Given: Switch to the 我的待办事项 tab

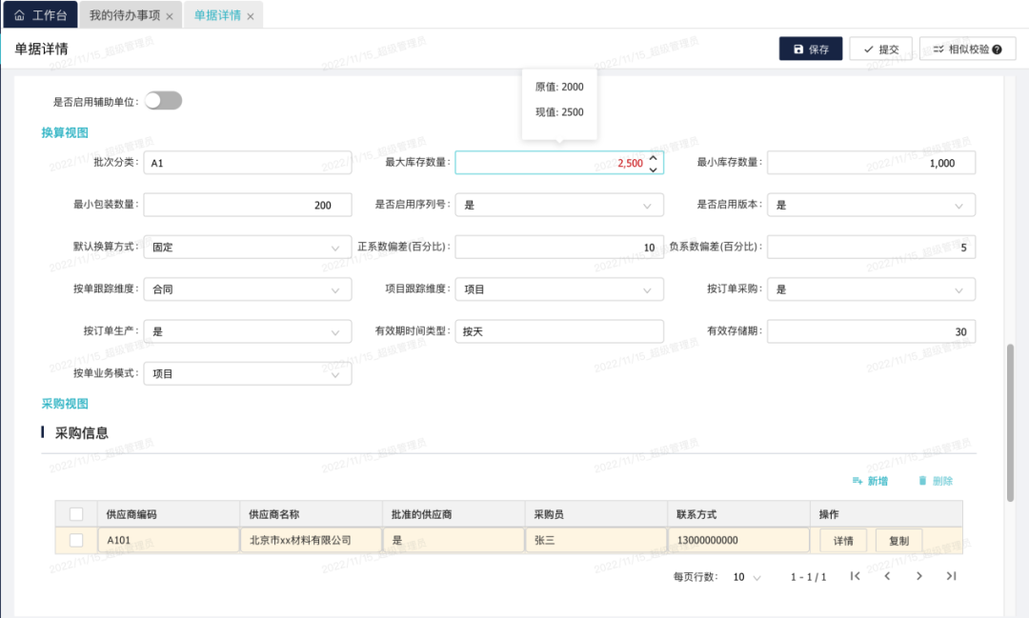Looking at the screenshot, I should coord(124,16).
